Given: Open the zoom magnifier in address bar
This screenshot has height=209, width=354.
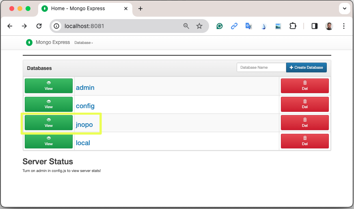Looking at the screenshot, I should [186, 26].
